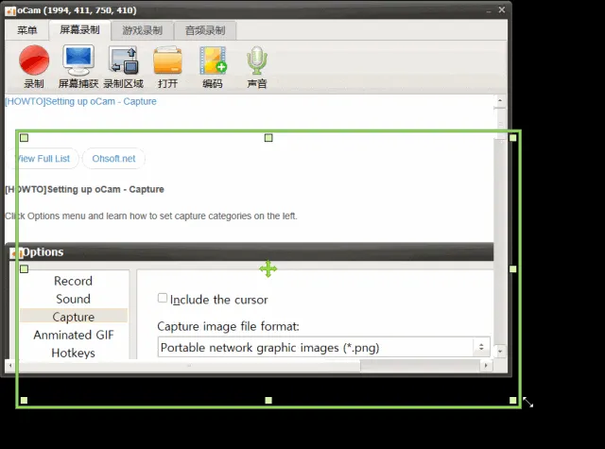Viewport: 605px width, 449px height.
Task: Switch to the 音频录制 audio recording tab
Action: click(x=205, y=30)
